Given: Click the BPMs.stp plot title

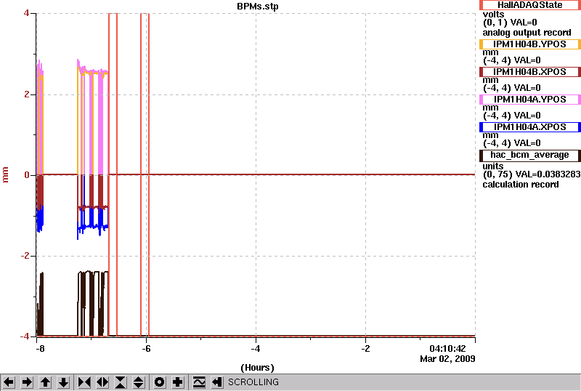Looking at the screenshot, I should click(258, 7).
